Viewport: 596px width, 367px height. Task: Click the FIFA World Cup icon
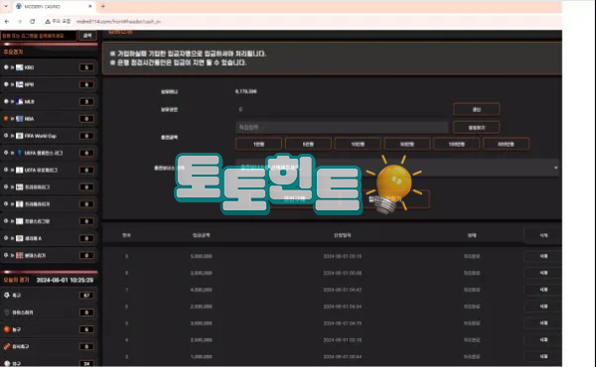click(x=20, y=136)
